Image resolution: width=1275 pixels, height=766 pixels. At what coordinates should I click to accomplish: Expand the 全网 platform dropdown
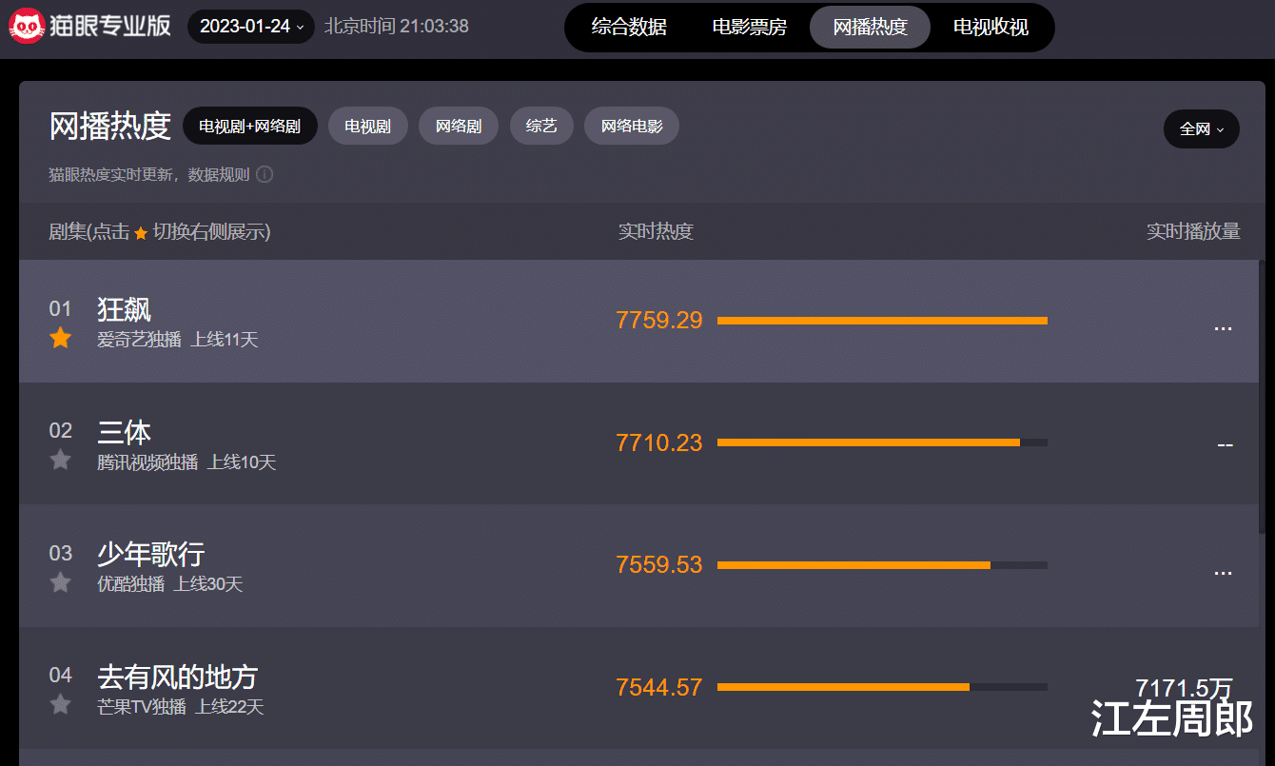coord(1202,128)
